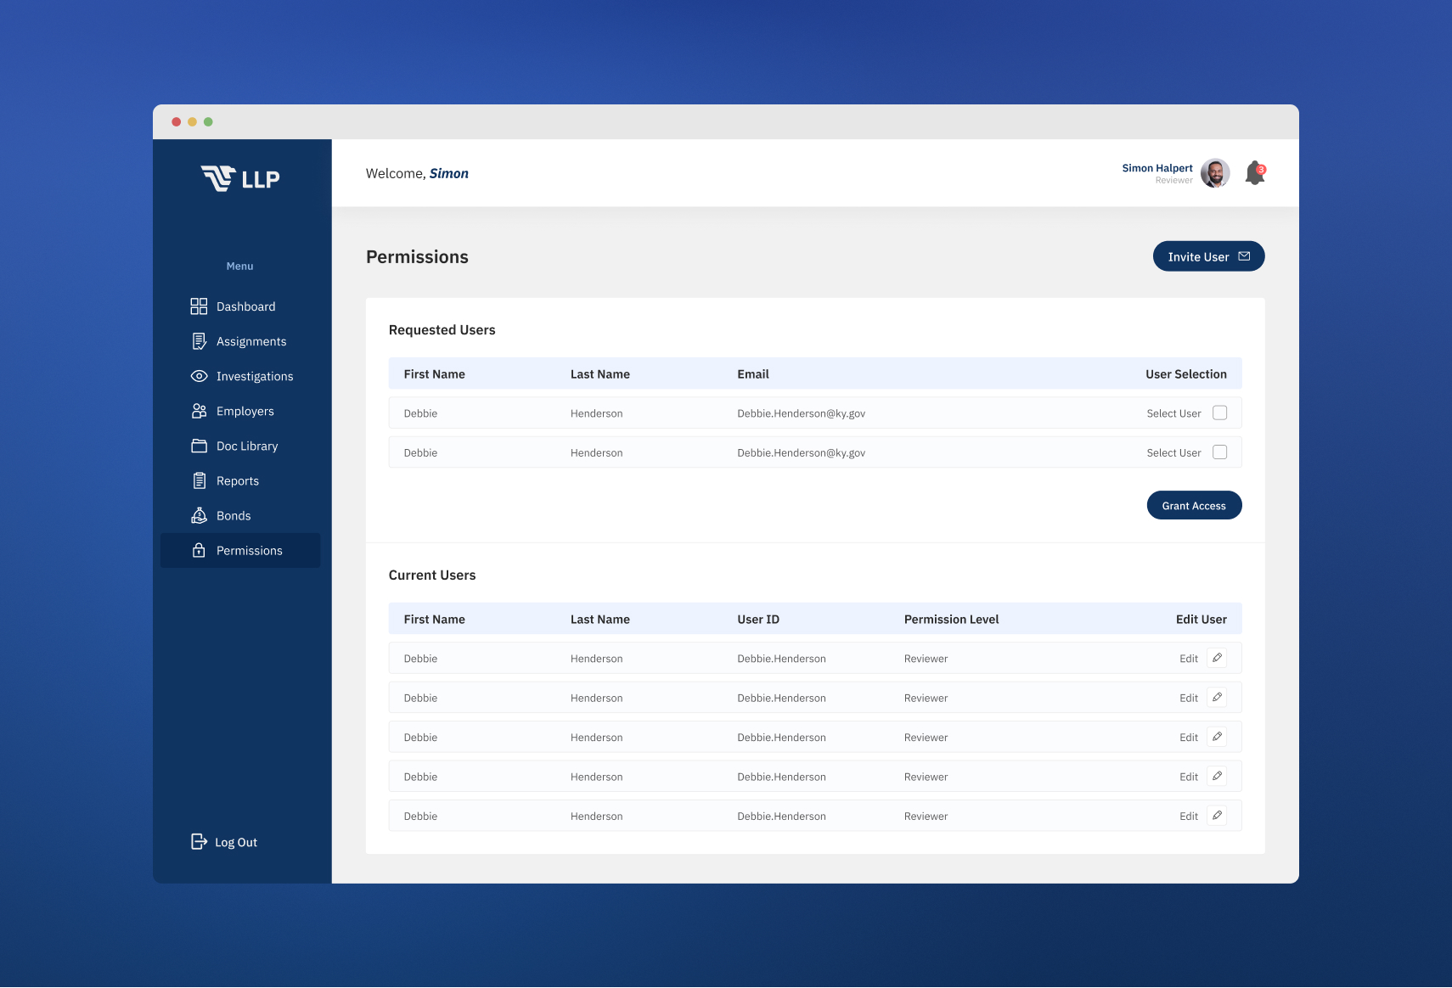Open the Bonds seal icon
Image resolution: width=1452 pixels, height=988 pixels.
200,515
